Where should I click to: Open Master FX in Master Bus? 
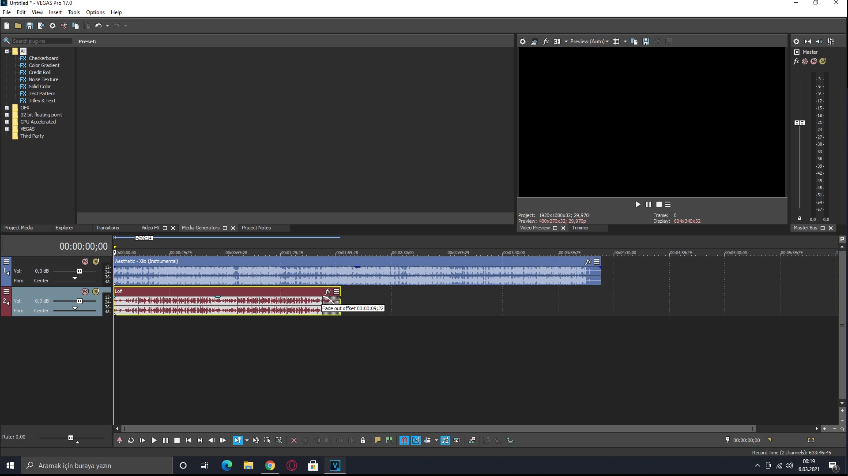pos(796,61)
